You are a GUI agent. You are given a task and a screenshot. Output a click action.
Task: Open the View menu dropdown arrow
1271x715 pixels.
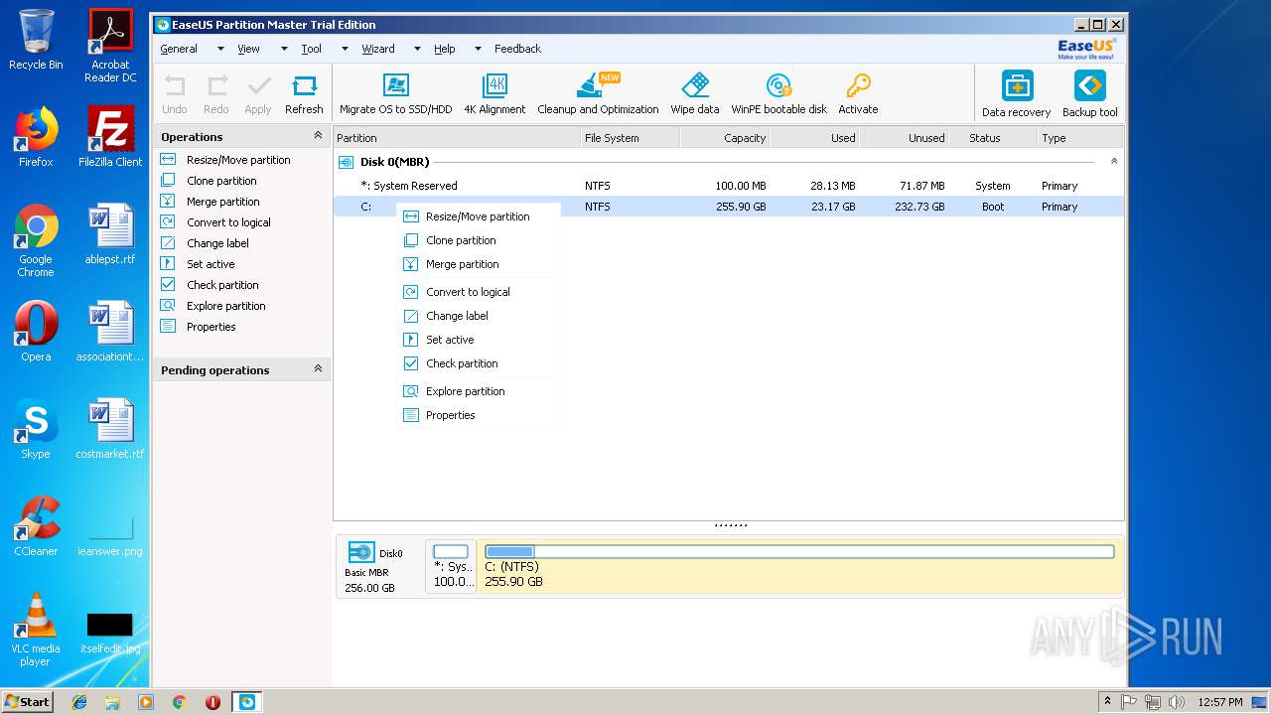(284, 49)
